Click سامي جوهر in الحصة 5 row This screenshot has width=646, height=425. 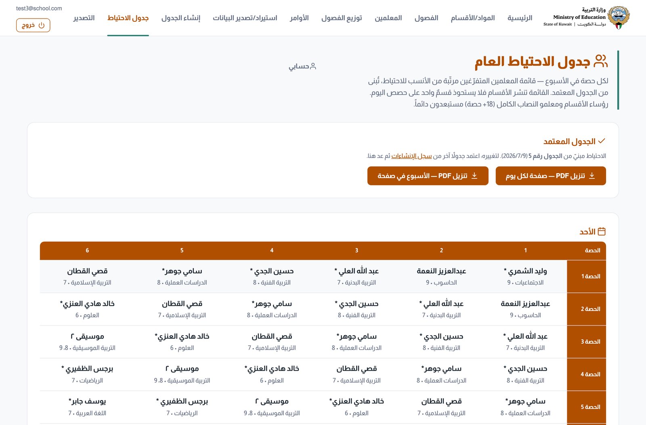point(525,402)
